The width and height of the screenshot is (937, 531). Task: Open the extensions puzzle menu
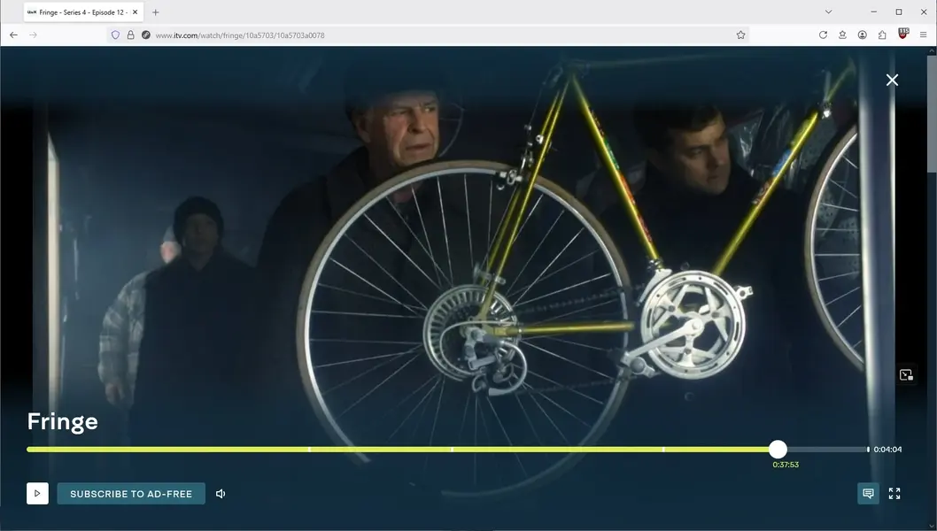click(x=882, y=35)
